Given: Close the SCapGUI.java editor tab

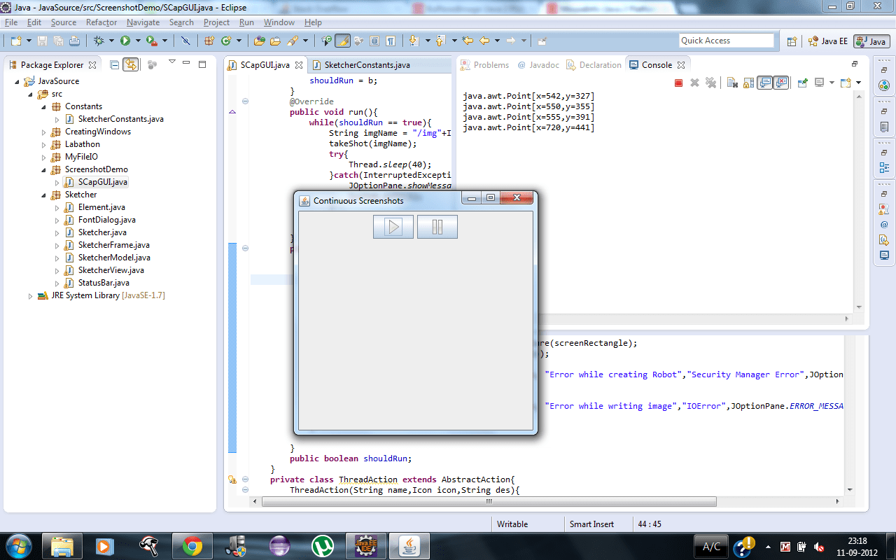Looking at the screenshot, I should (x=299, y=65).
